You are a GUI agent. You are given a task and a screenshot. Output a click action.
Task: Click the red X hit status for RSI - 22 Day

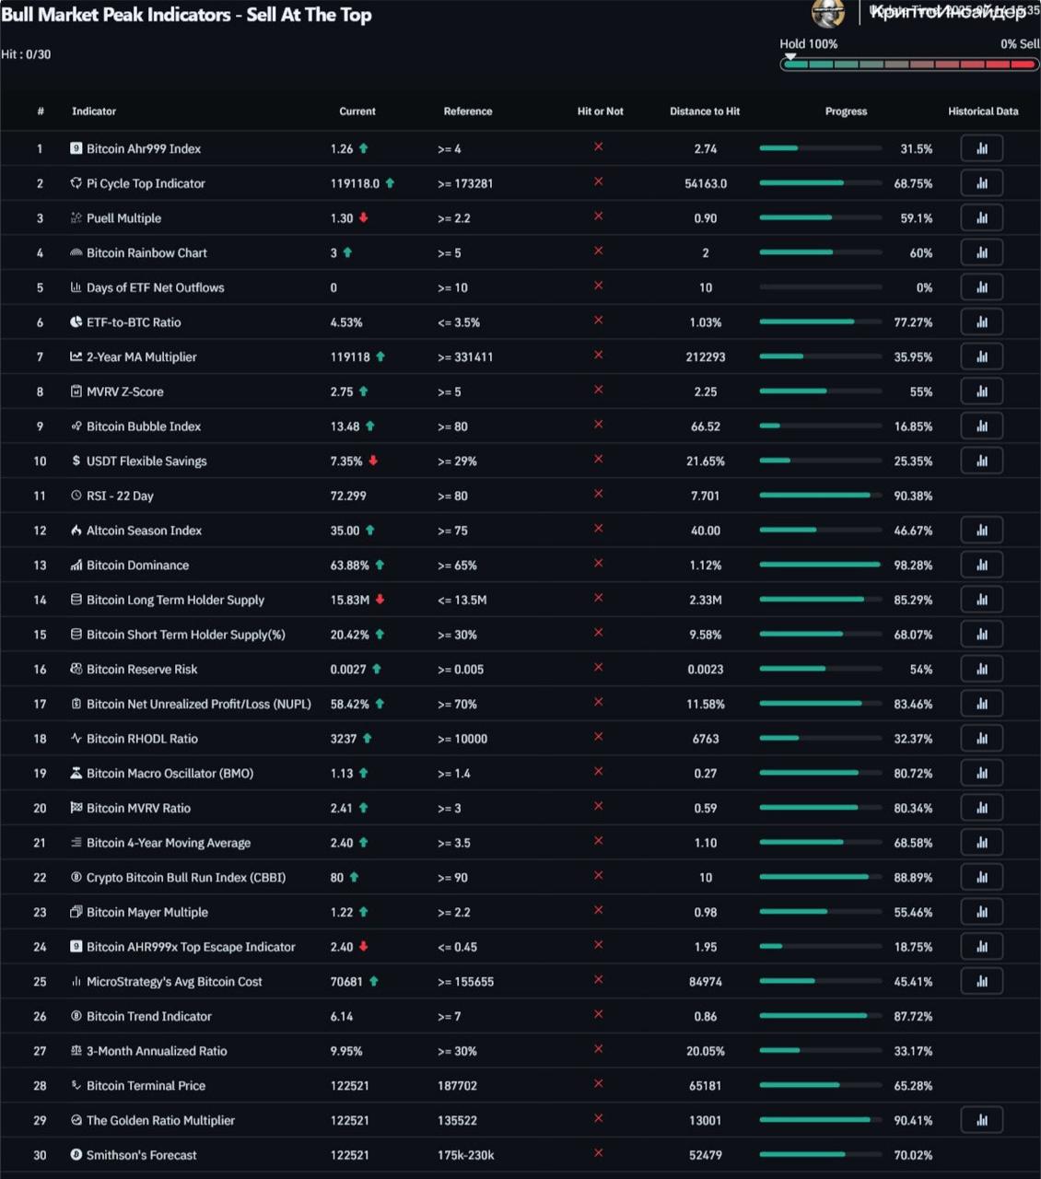(x=599, y=494)
